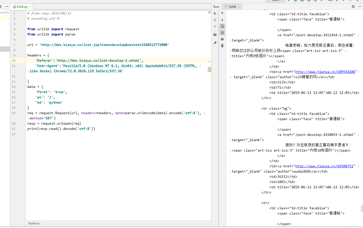Screen dimensions: 363x228
Task: Click the 'Referer' breadcrumb below editor
Action: click(x=34, y=224)
